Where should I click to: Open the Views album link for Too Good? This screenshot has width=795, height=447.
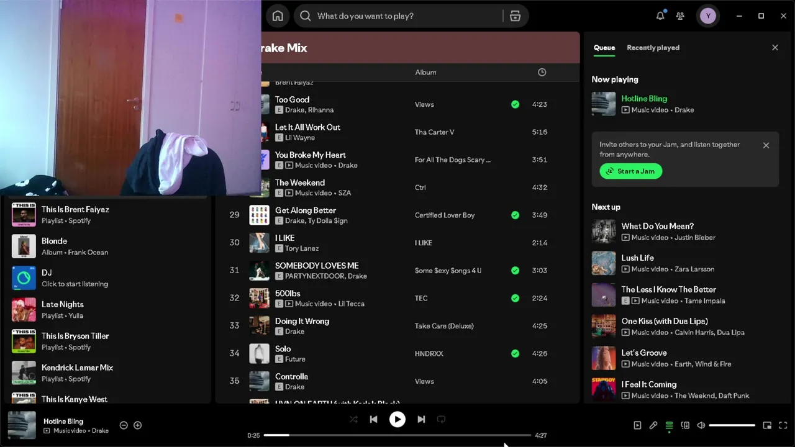pos(424,104)
